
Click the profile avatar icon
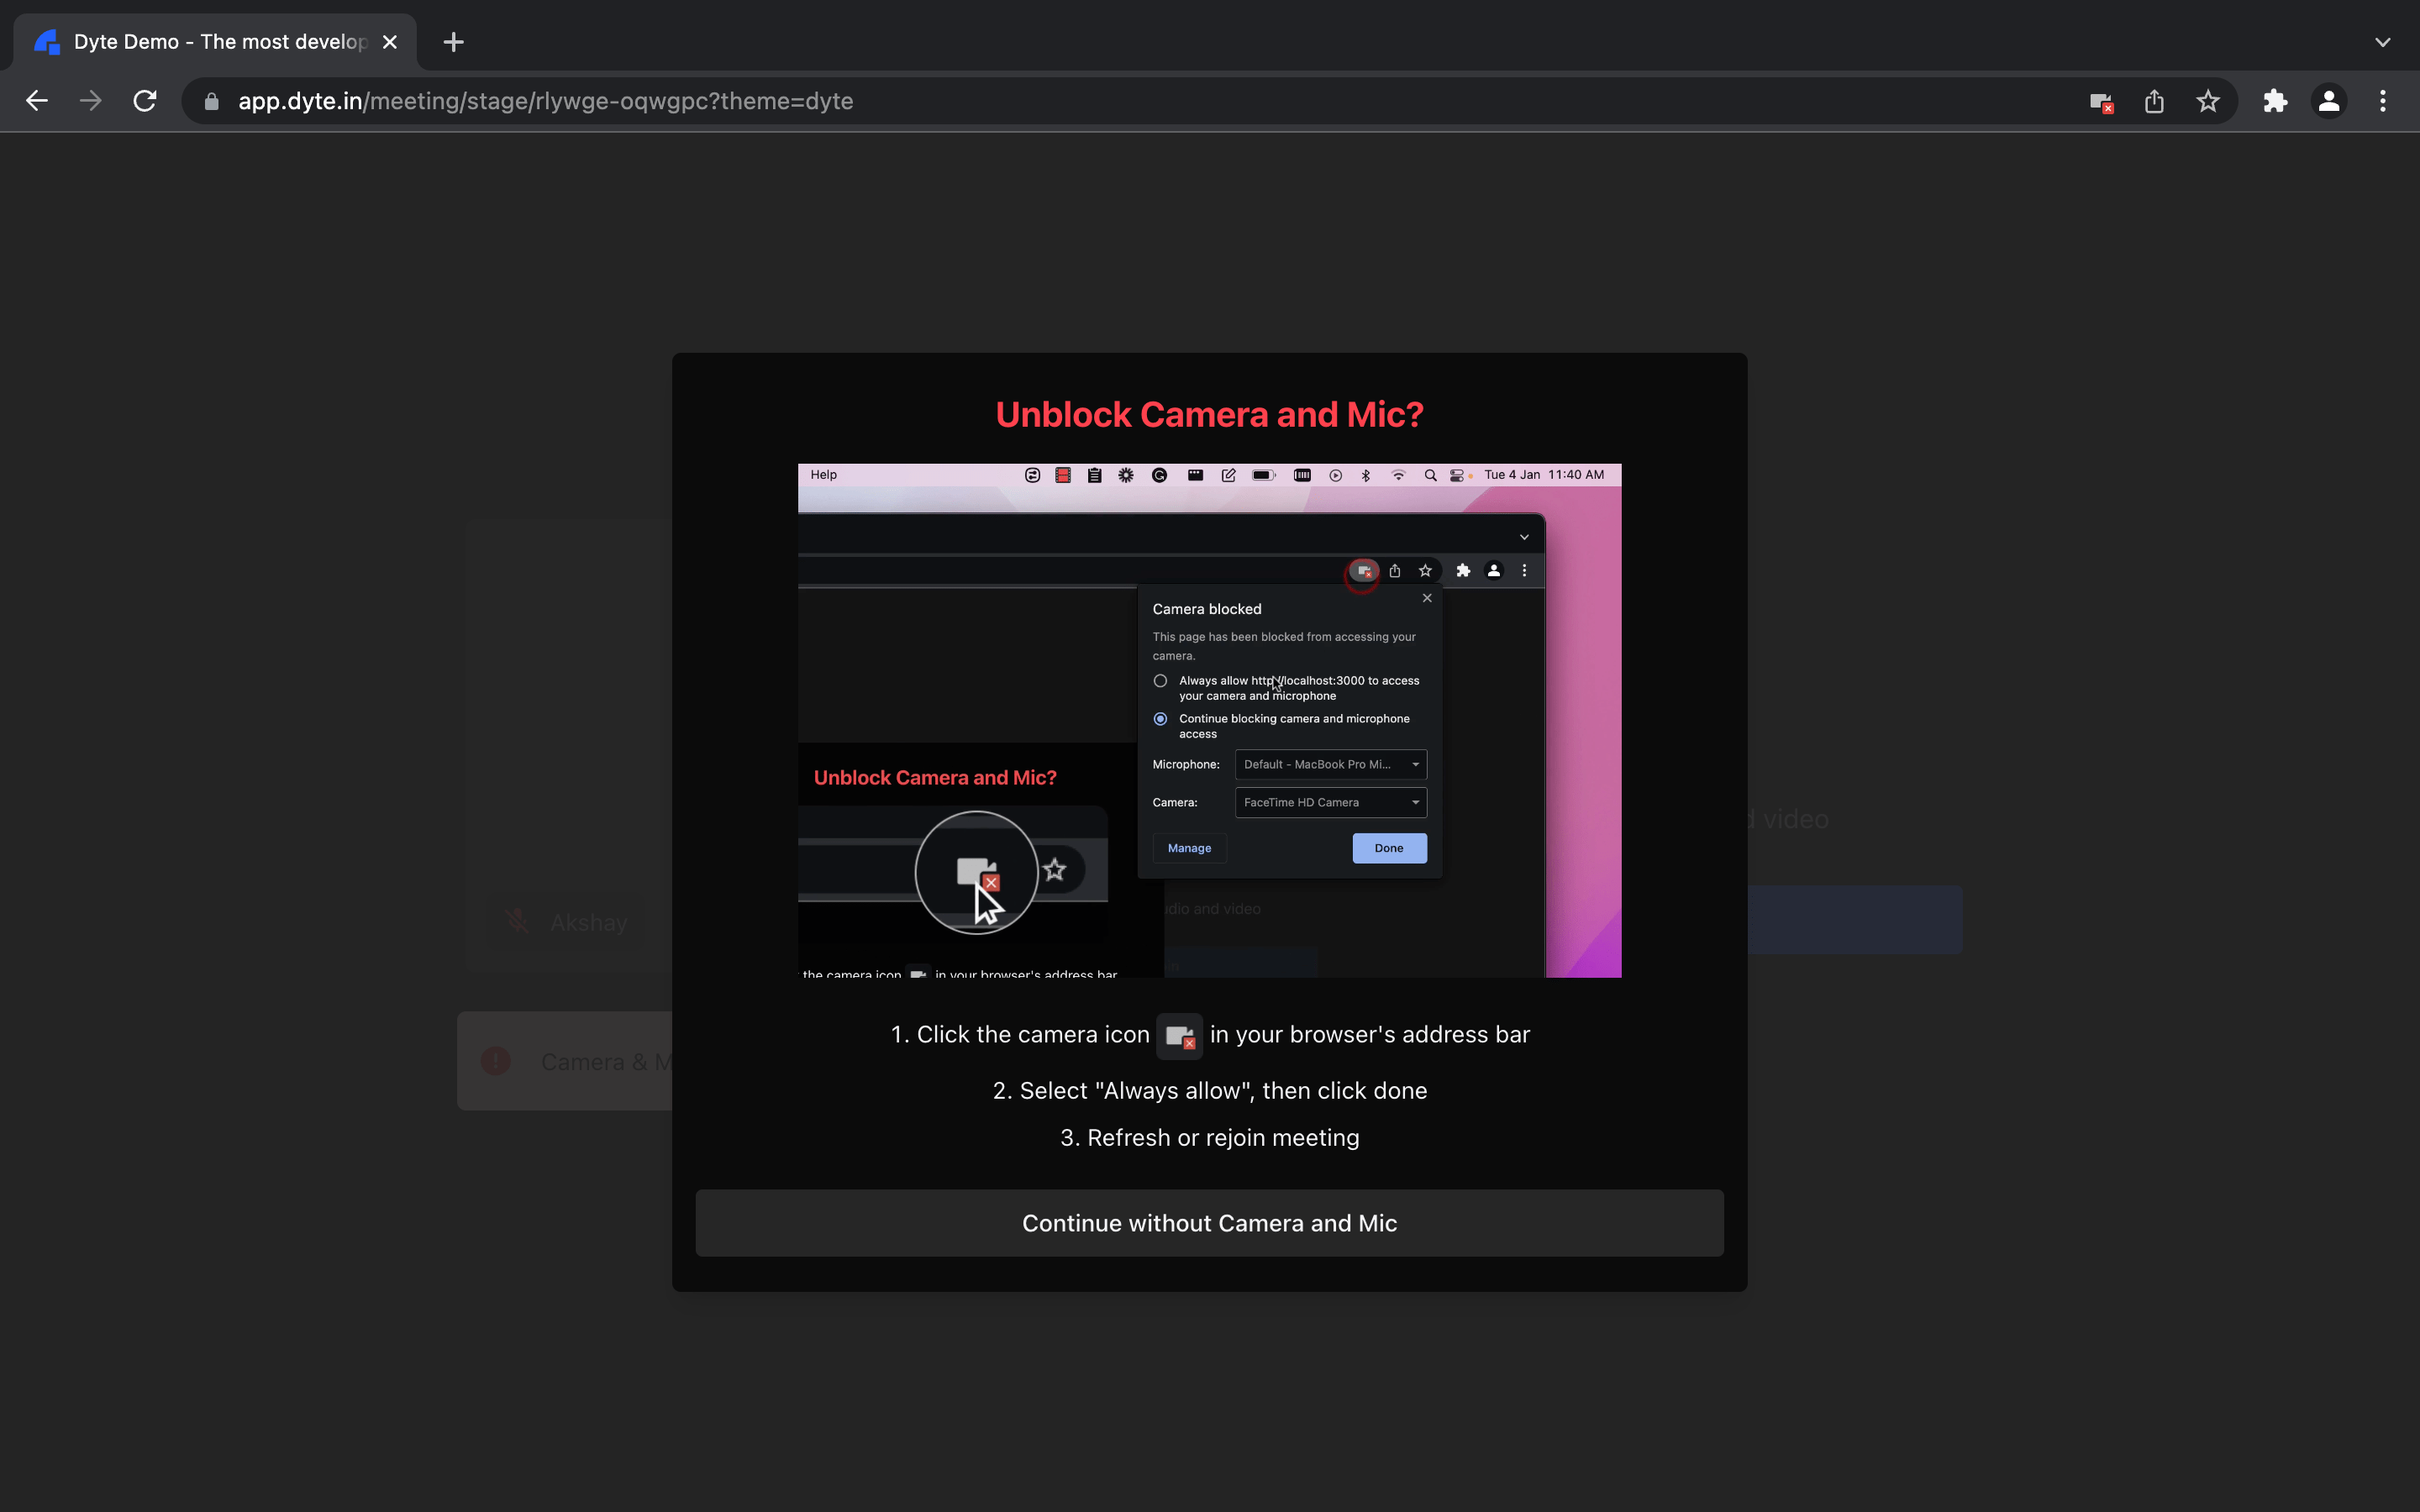pyautogui.click(x=2329, y=100)
